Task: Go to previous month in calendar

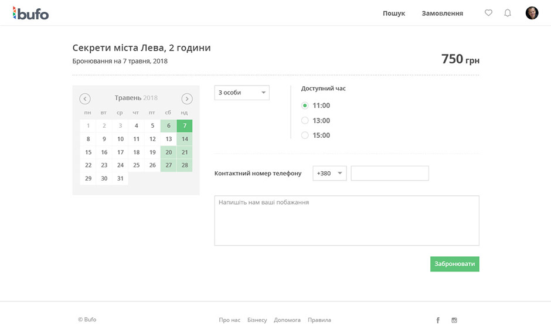Action: [x=85, y=98]
